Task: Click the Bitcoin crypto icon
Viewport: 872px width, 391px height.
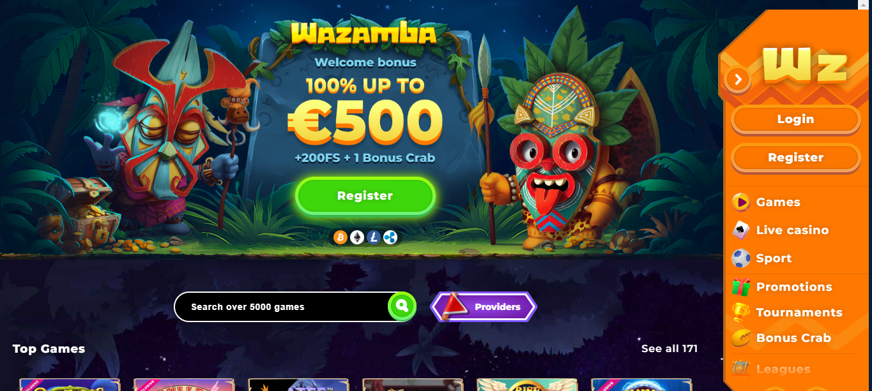Action: point(340,237)
